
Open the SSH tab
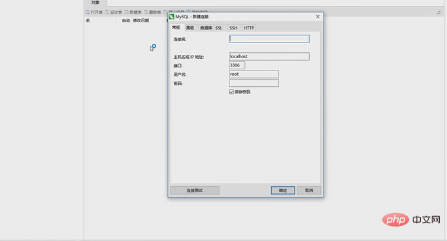point(233,27)
